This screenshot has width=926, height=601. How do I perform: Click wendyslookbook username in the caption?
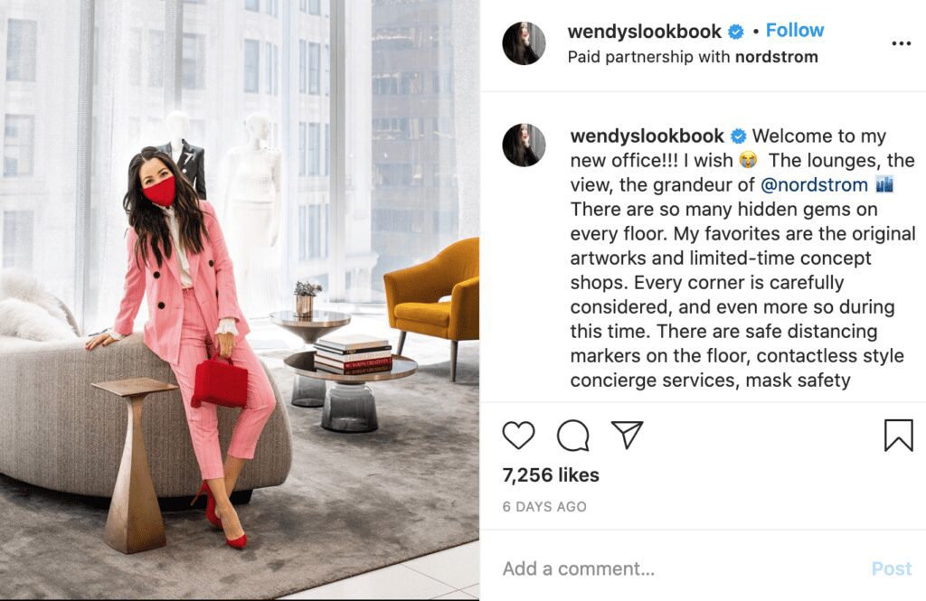tap(647, 136)
